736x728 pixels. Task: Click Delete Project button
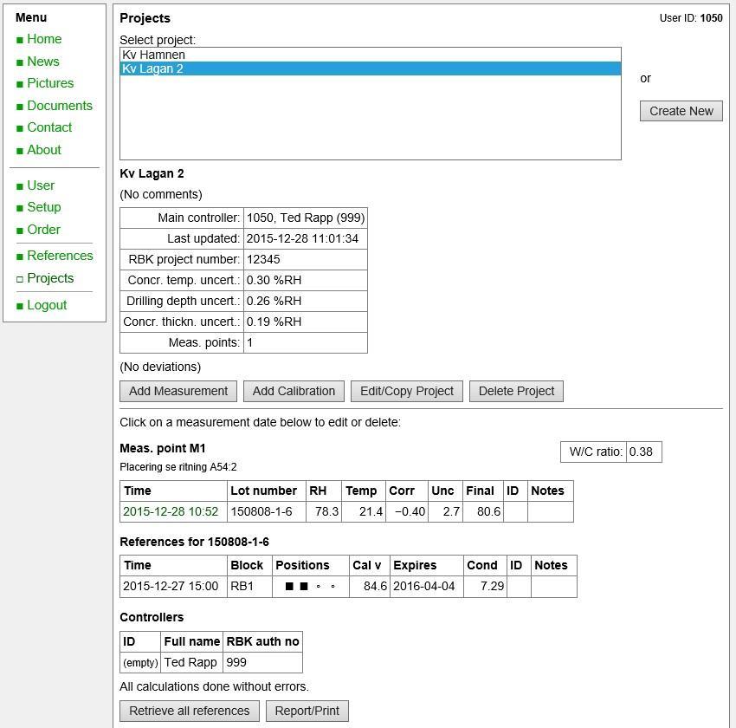[x=516, y=391]
